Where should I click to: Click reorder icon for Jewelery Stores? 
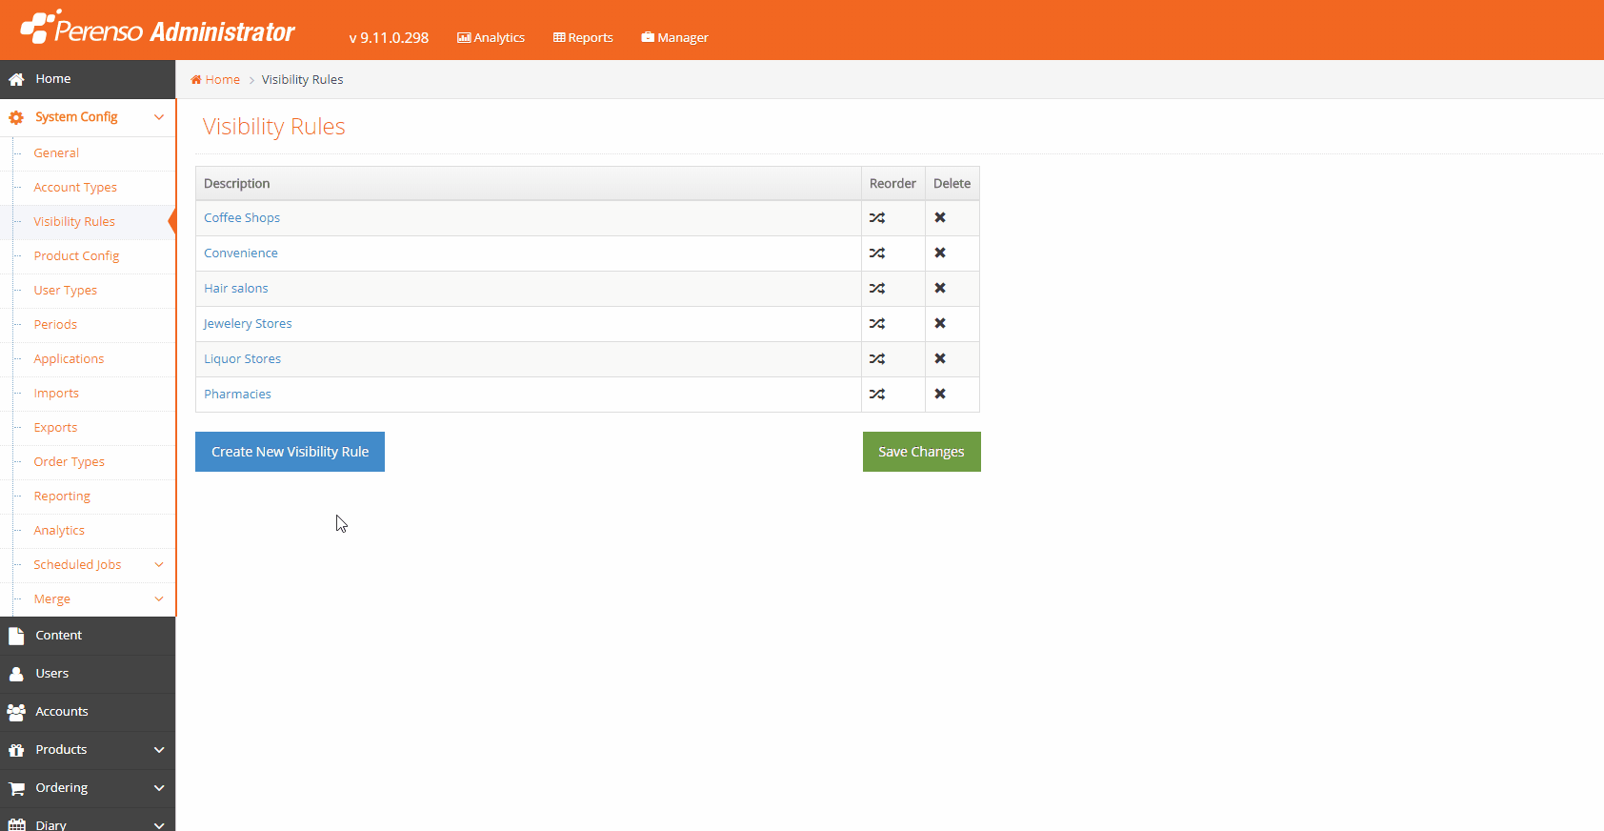point(877,324)
